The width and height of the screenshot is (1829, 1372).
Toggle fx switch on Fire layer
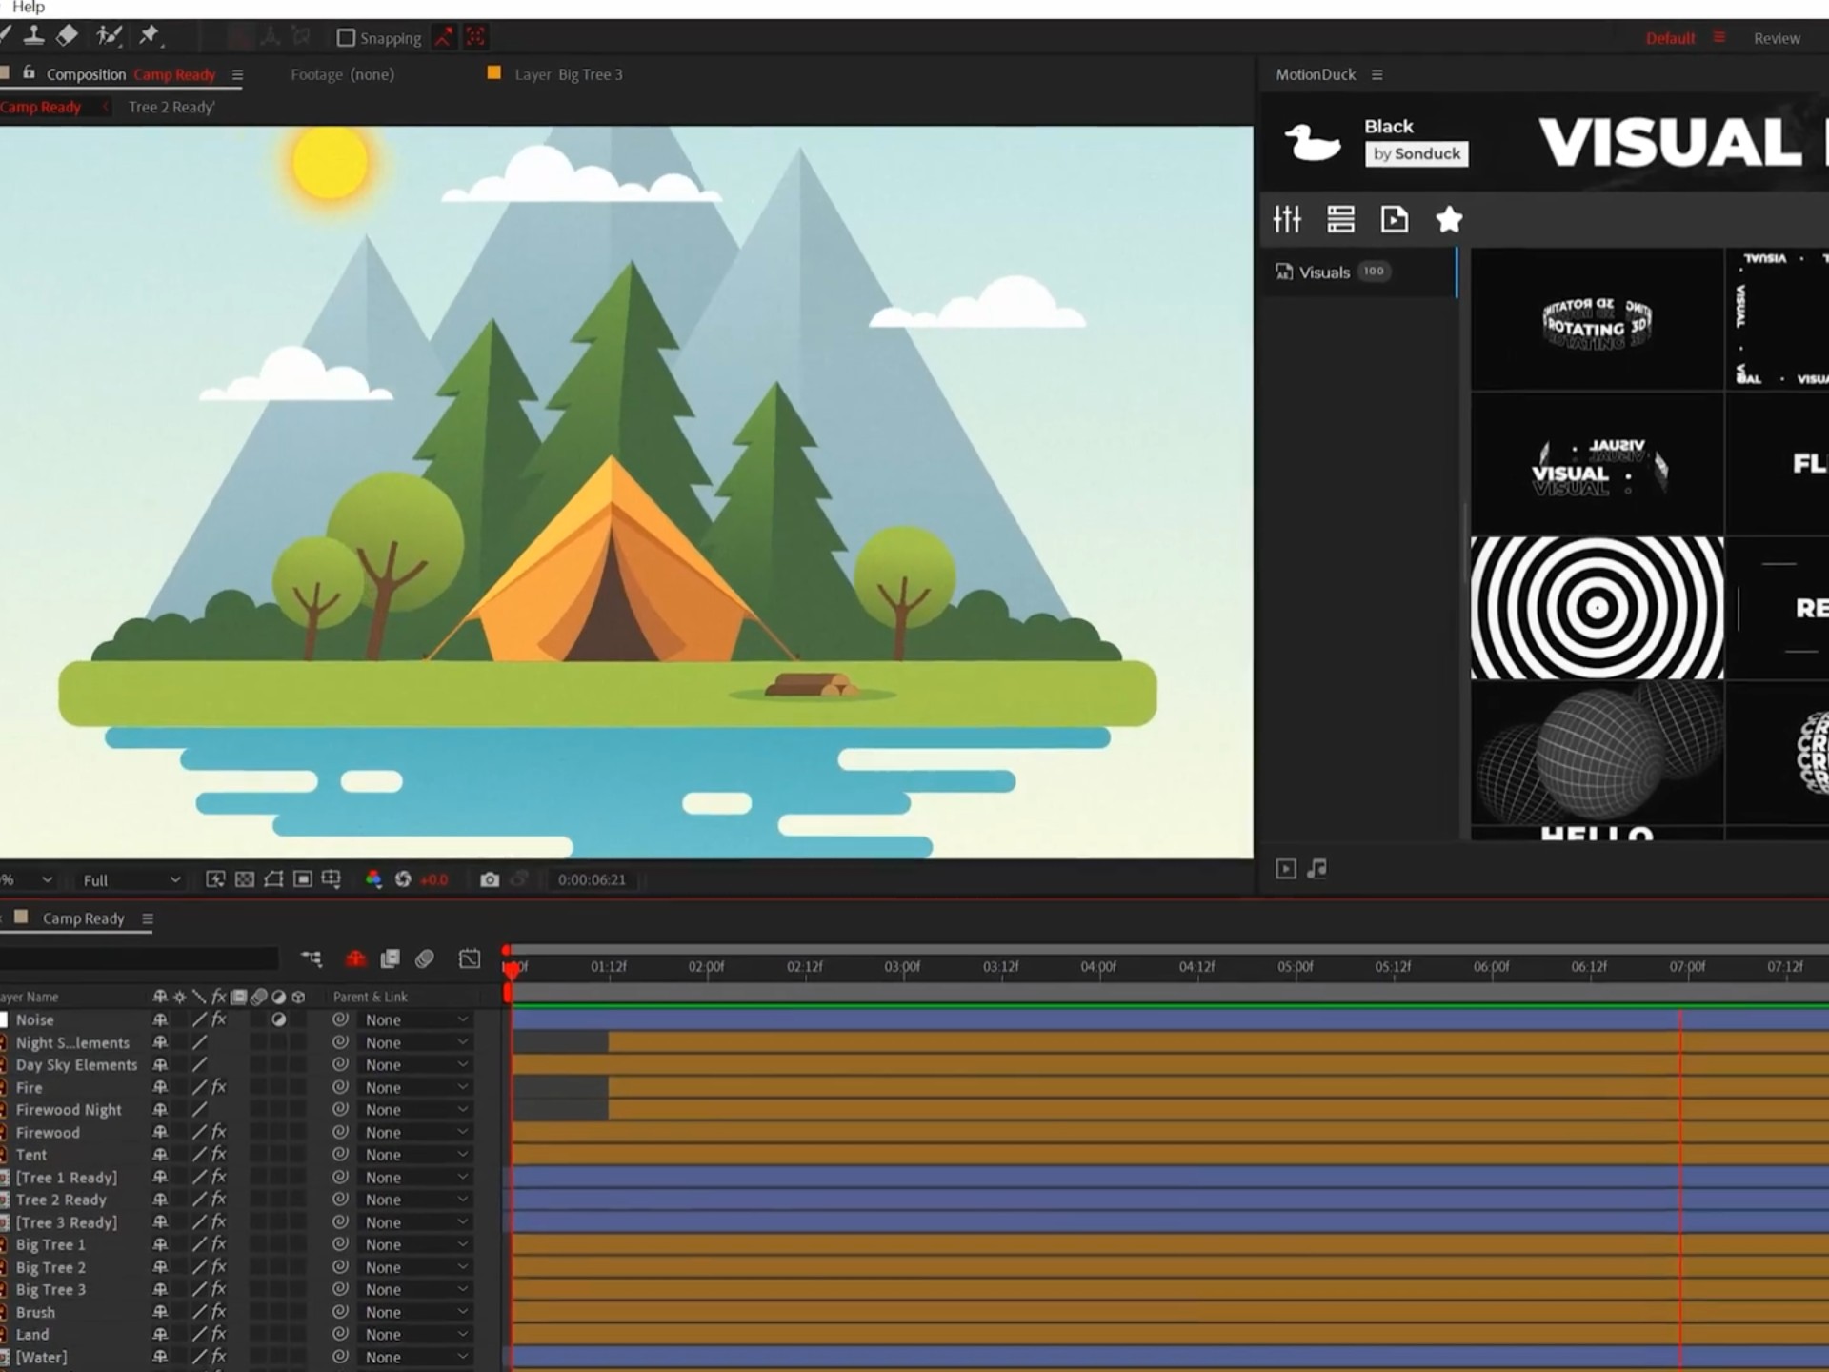click(218, 1087)
